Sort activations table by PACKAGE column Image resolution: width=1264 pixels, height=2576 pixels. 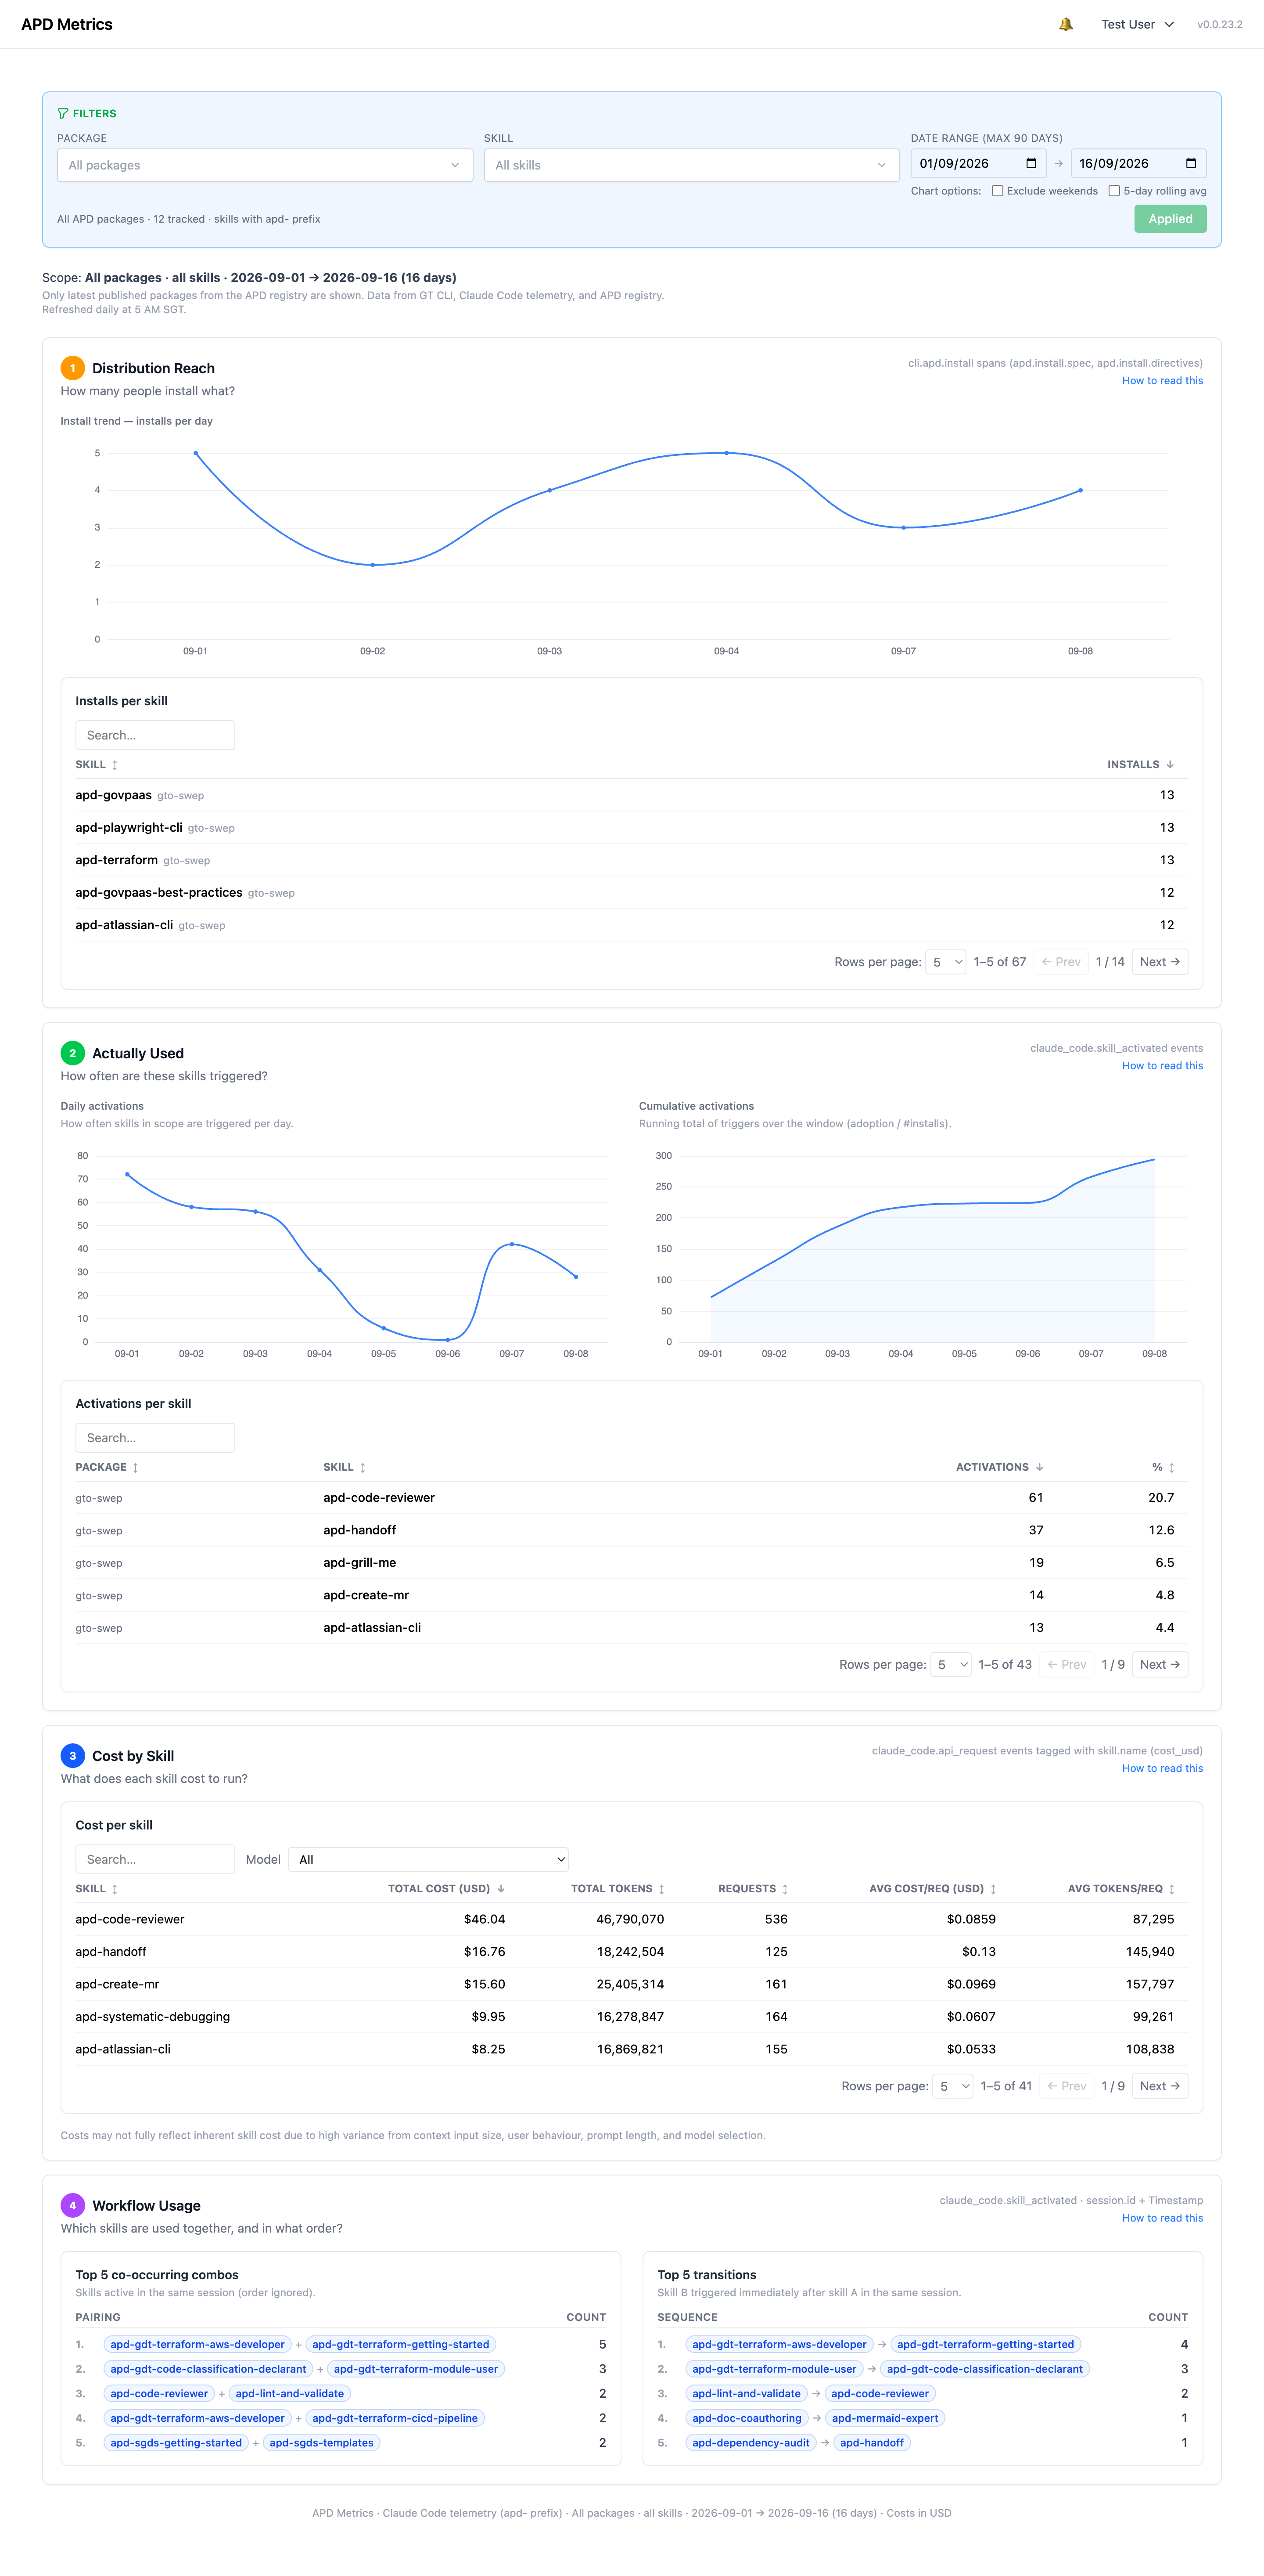107,1467
